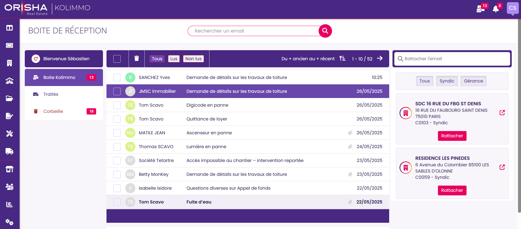Open the settings gears icon in the sidebar
This screenshot has width=521, height=229.
[x=10, y=222]
